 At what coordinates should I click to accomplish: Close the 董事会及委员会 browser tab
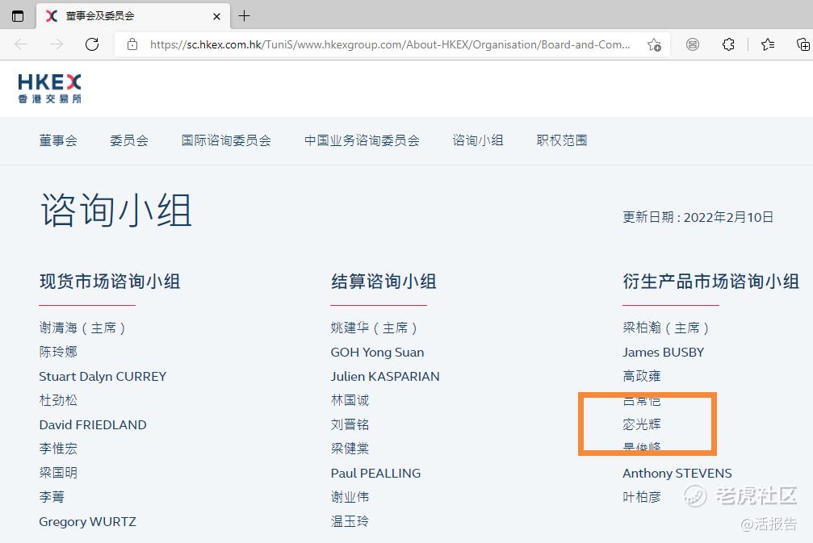(x=216, y=17)
